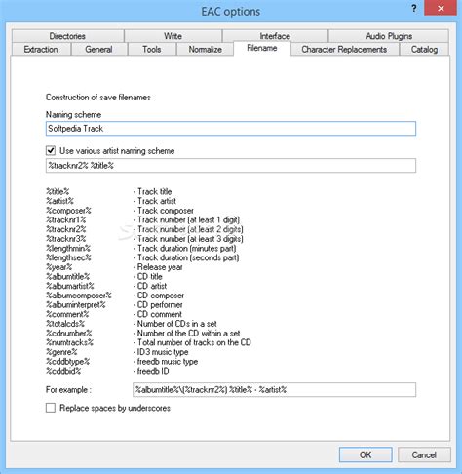Click the 'ID3 music type' description

(x=161, y=352)
